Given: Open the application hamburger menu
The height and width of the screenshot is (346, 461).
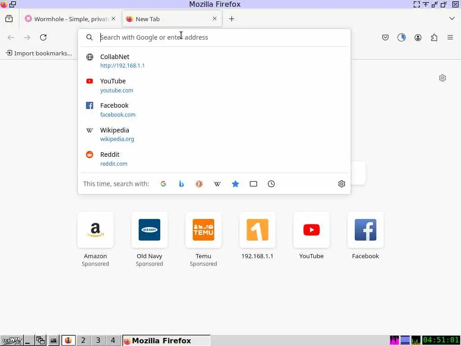Looking at the screenshot, I should [450, 37].
